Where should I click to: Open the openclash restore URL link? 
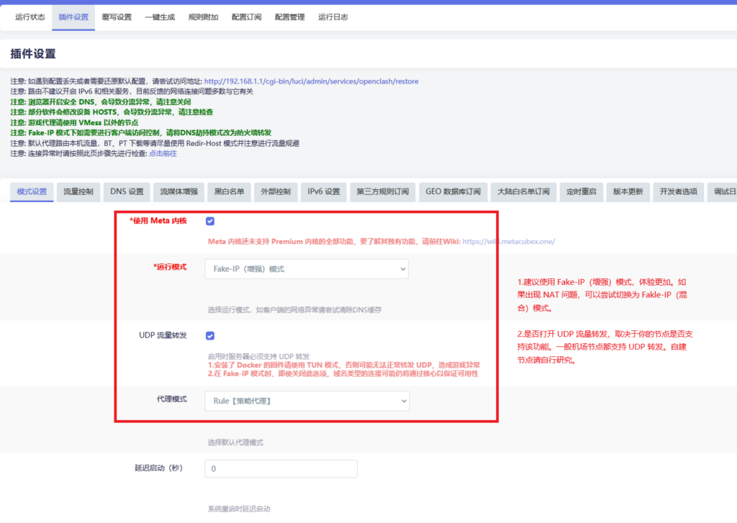[311, 81]
